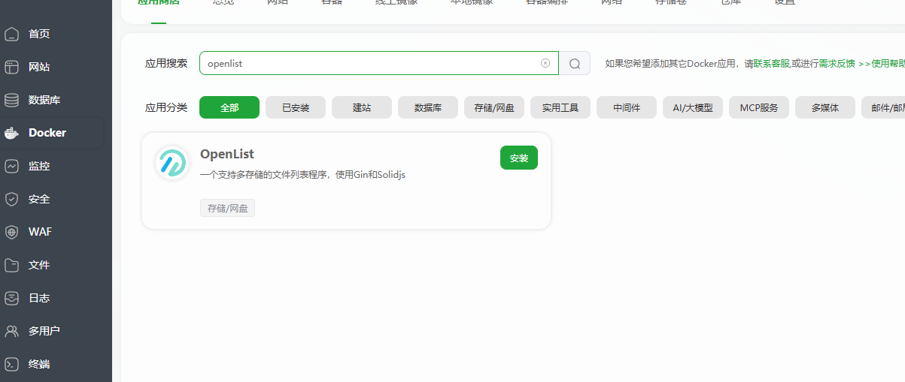The height and width of the screenshot is (382, 905).
Task: Open the 监控 monitoring chart icon
Action: (x=11, y=166)
